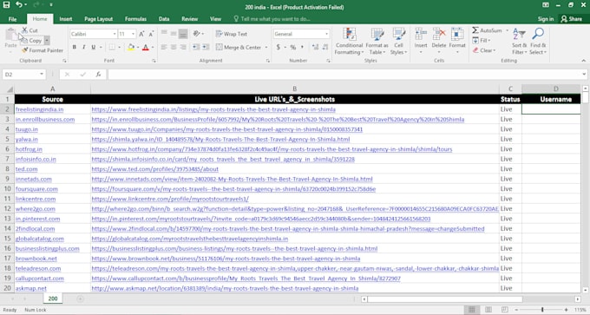This screenshot has width=590, height=315.
Task: Open the freelistingindia.in source link
Action: coord(40,109)
